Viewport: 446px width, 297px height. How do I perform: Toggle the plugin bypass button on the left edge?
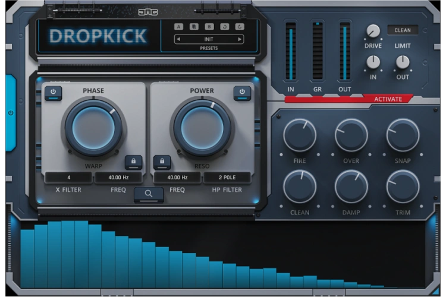[x=11, y=113]
